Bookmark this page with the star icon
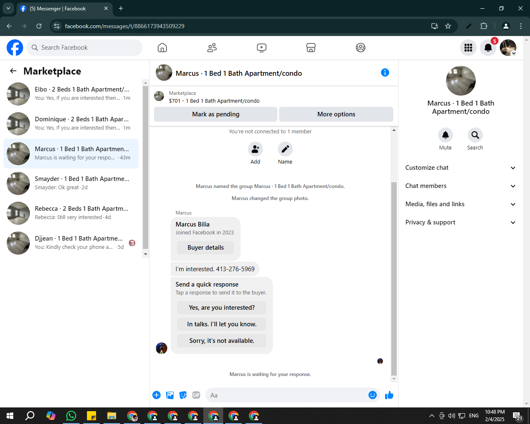The width and height of the screenshot is (530, 424). tap(448, 26)
